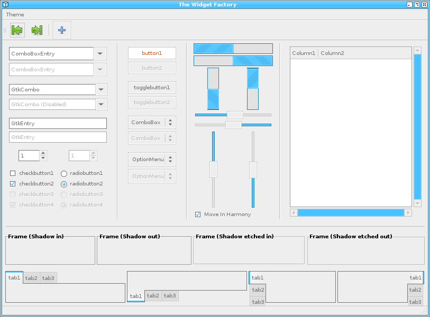Expand the GtkCombo dropdown arrow
Screen dimensions: 430x317
(x=101, y=89)
